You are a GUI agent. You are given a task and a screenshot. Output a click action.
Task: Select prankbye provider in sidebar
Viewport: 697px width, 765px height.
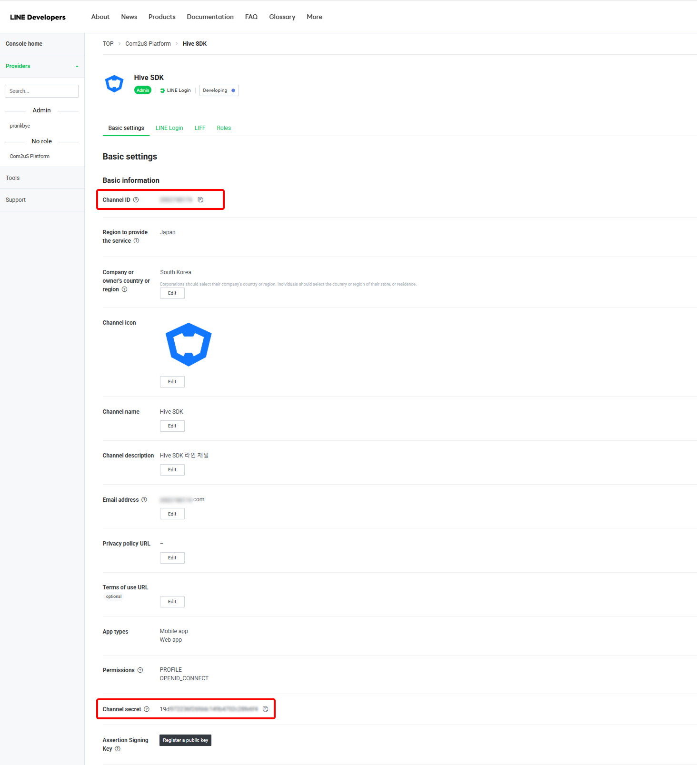(x=20, y=126)
